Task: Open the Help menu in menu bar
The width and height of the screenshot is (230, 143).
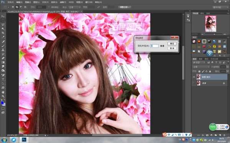Action: (x=98, y=2)
